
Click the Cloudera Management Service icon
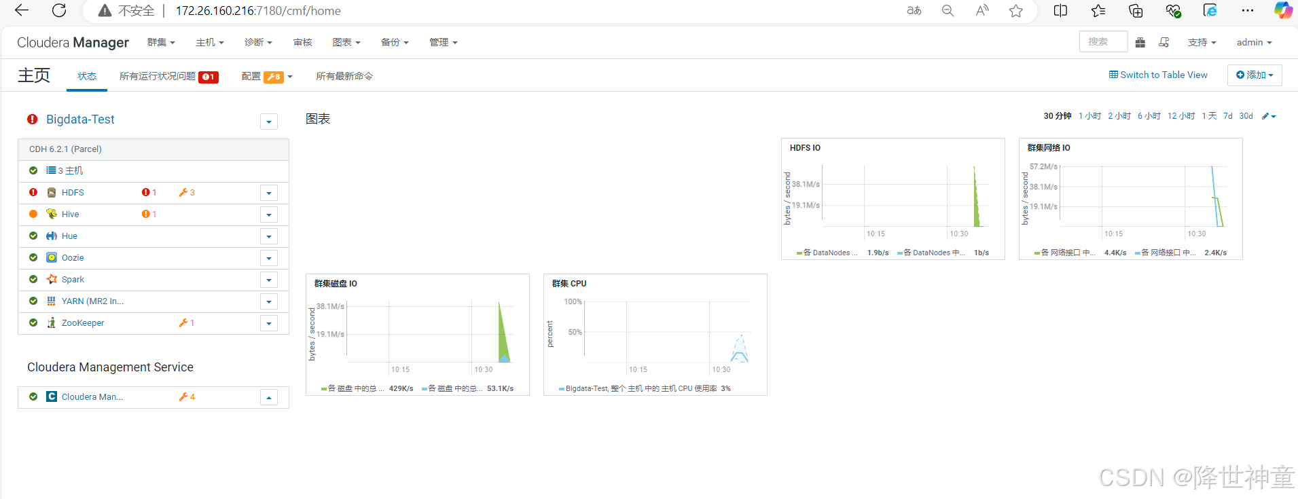pyautogui.click(x=52, y=396)
